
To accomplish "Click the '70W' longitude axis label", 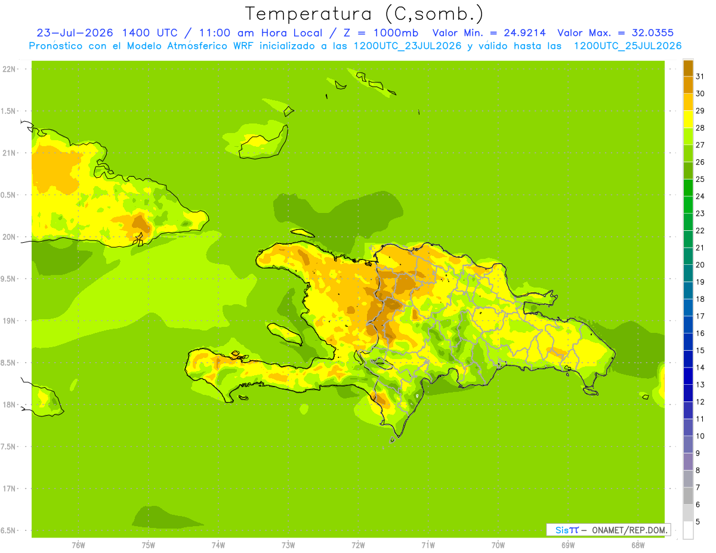I will [x=498, y=545].
